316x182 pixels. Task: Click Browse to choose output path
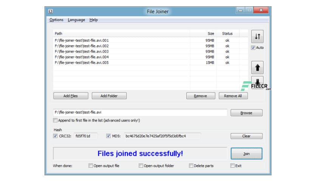point(246,113)
